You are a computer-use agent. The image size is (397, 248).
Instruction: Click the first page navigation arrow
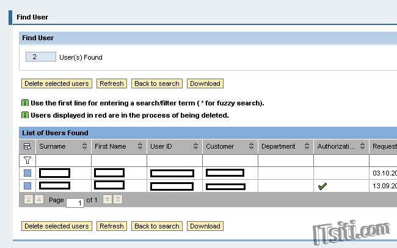[28, 200]
